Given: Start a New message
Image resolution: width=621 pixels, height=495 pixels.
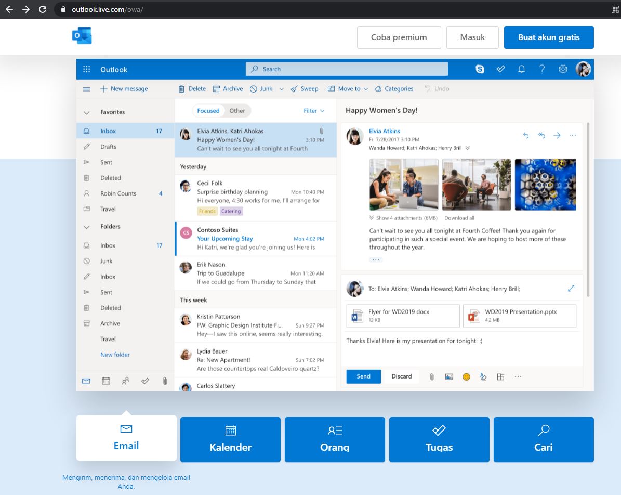Looking at the screenshot, I should pyautogui.click(x=124, y=89).
